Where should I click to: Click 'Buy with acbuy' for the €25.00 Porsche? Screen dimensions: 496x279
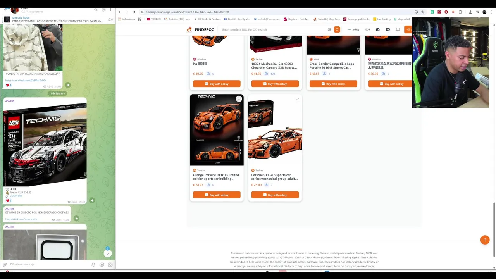(x=275, y=195)
